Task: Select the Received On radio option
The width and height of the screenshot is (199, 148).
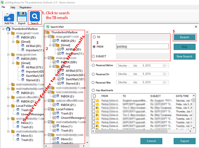Action: point(93,74)
